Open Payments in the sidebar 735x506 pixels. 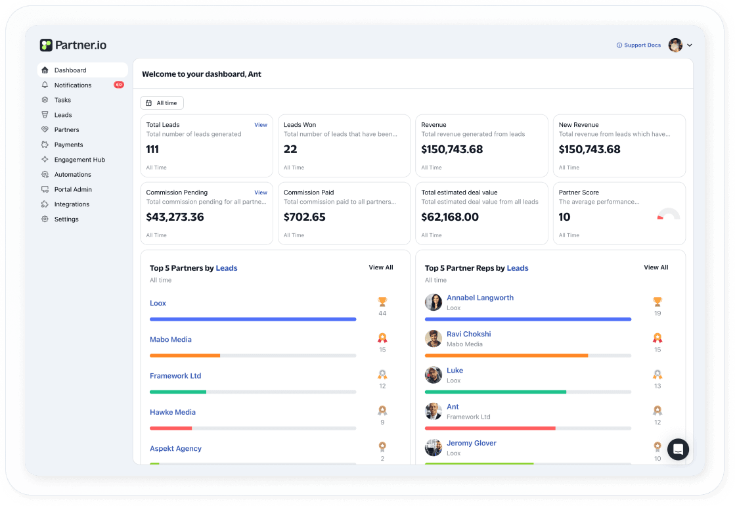click(x=83, y=145)
